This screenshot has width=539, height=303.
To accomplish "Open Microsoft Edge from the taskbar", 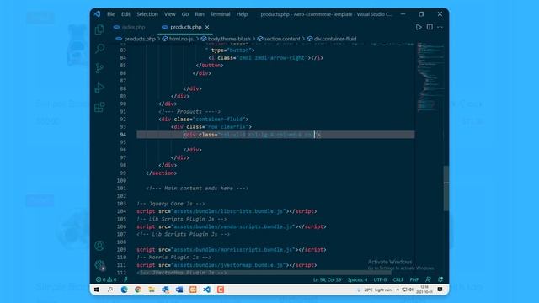I will 124,290.
